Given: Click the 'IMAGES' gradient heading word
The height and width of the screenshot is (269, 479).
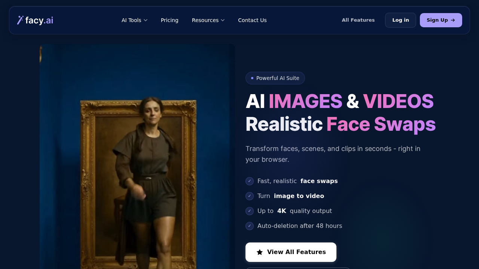Looking at the screenshot, I should [305, 101].
